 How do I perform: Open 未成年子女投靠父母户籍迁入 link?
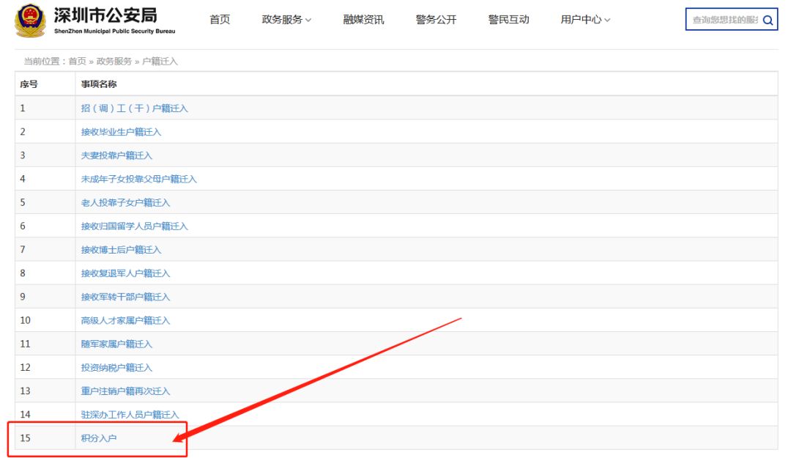pyautogui.click(x=138, y=179)
